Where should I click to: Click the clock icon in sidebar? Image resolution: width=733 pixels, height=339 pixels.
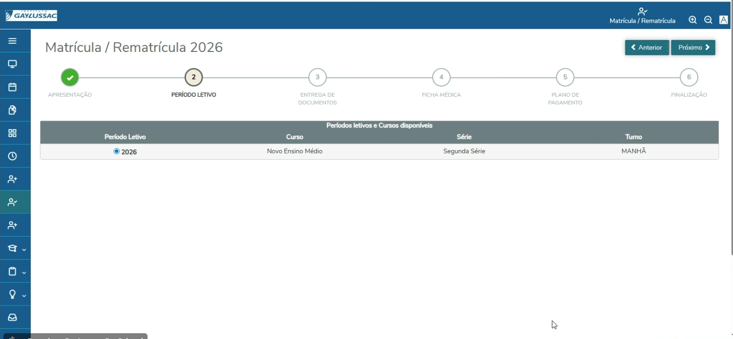coord(12,156)
